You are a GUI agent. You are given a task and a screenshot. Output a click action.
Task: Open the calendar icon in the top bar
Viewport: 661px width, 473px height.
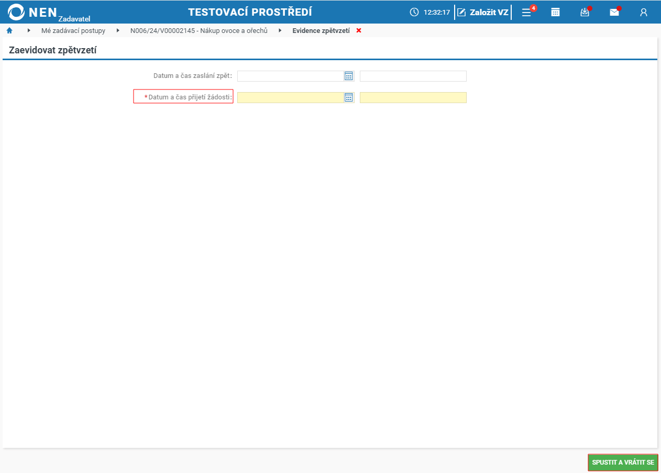coord(556,12)
